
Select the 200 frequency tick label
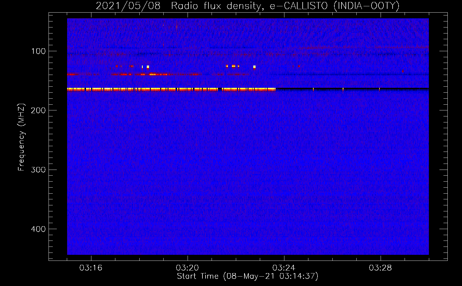[39, 110]
